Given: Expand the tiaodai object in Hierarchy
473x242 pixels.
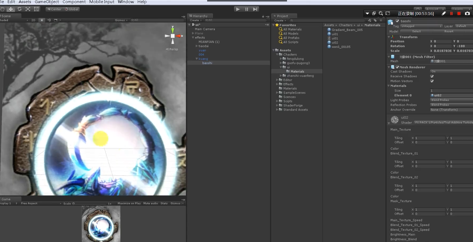Looking at the screenshot, I should (197, 46).
